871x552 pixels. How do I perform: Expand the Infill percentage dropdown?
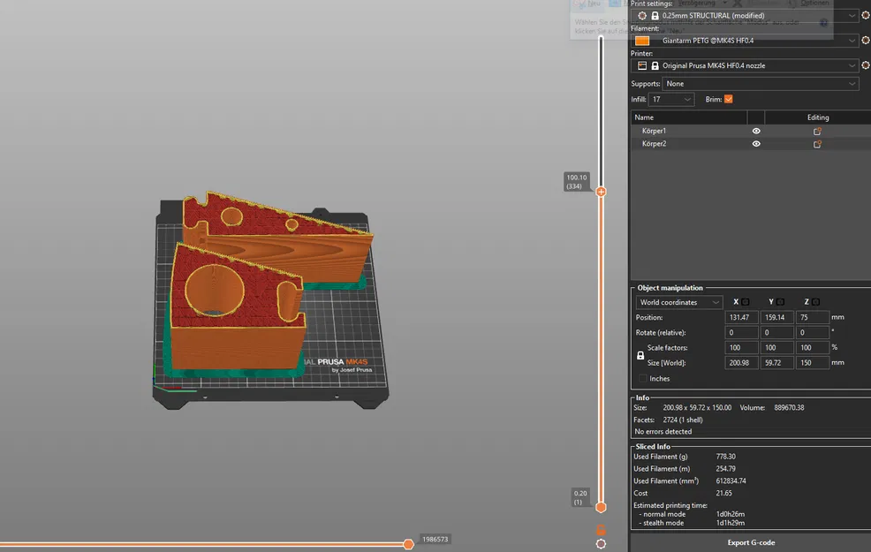[688, 100]
